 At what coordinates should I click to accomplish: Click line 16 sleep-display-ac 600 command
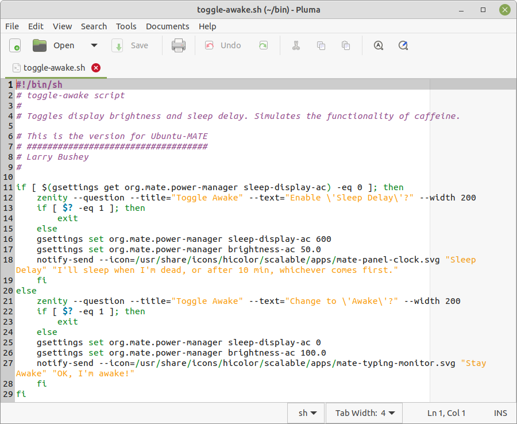(184, 239)
